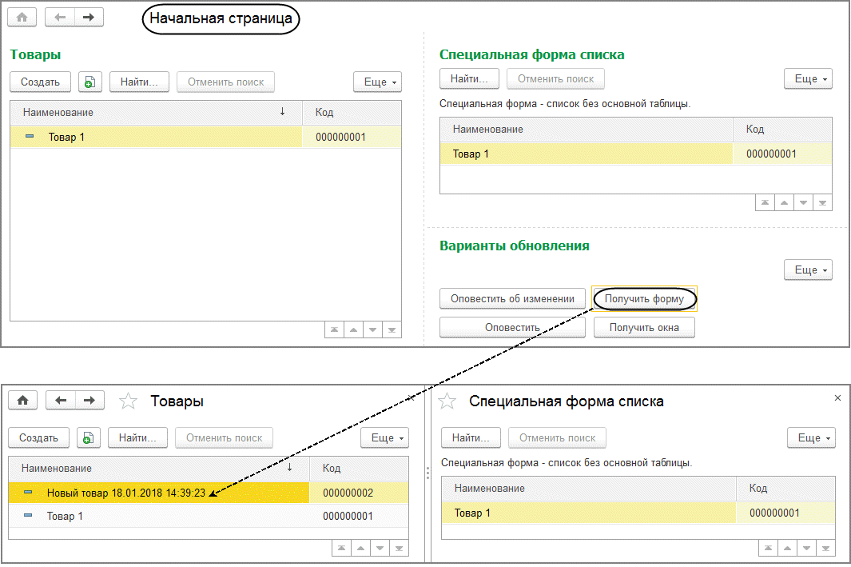Click Код column header in top Товары
This screenshot has width=851, height=567.
[352, 113]
